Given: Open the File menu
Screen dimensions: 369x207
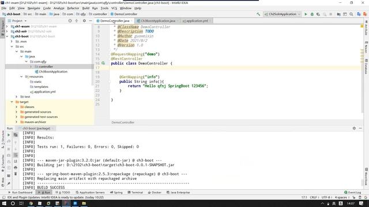Looking at the screenshot, I should tap(4, 8).
